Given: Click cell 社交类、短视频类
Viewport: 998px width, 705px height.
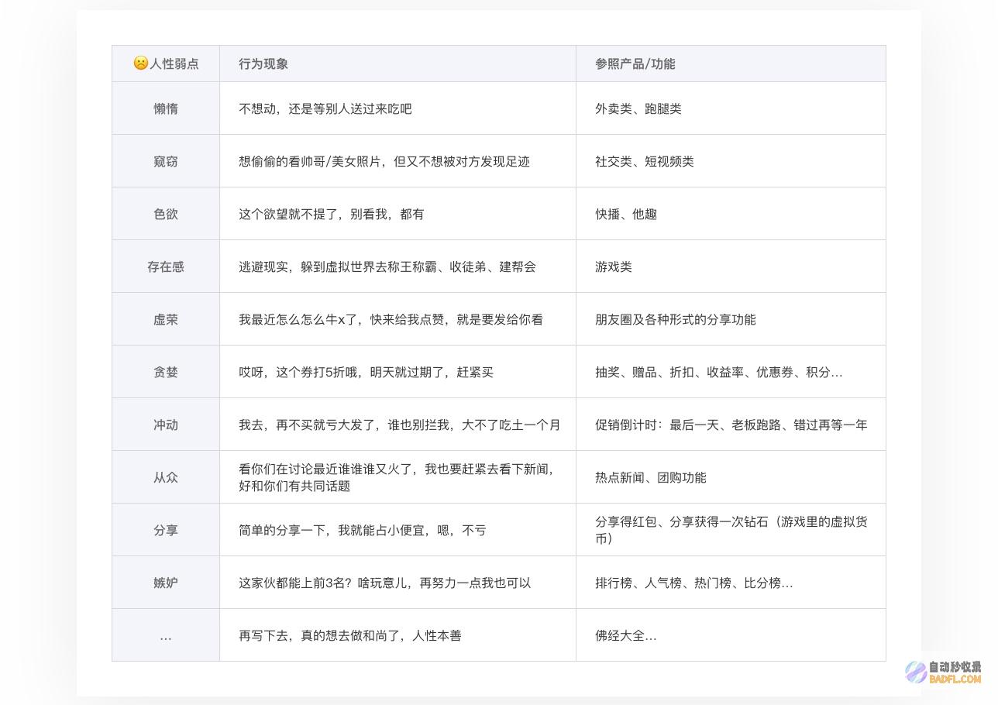Looking at the screenshot, I should [731, 161].
